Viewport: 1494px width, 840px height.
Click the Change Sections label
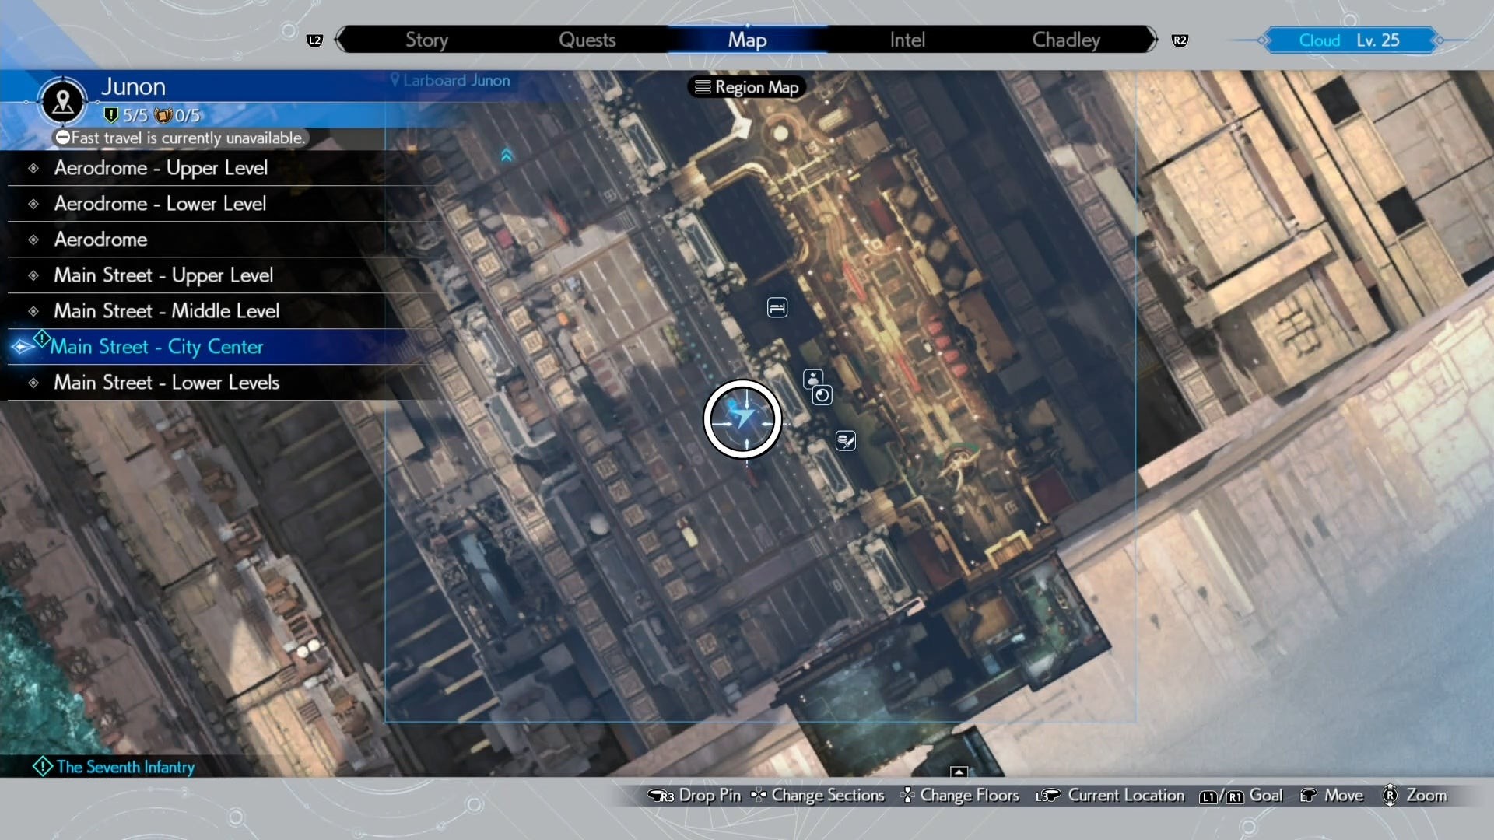(828, 795)
